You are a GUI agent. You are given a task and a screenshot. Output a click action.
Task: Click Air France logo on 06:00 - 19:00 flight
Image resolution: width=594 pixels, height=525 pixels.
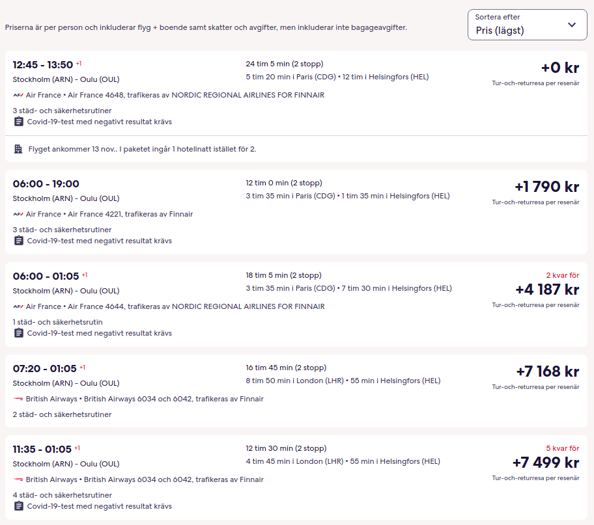[x=18, y=214]
